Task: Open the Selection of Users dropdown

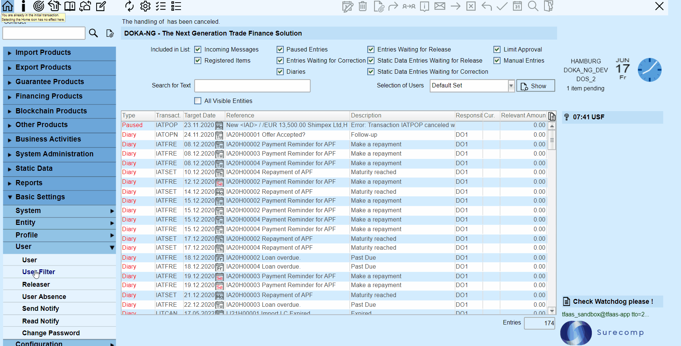Action: click(x=511, y=86)
